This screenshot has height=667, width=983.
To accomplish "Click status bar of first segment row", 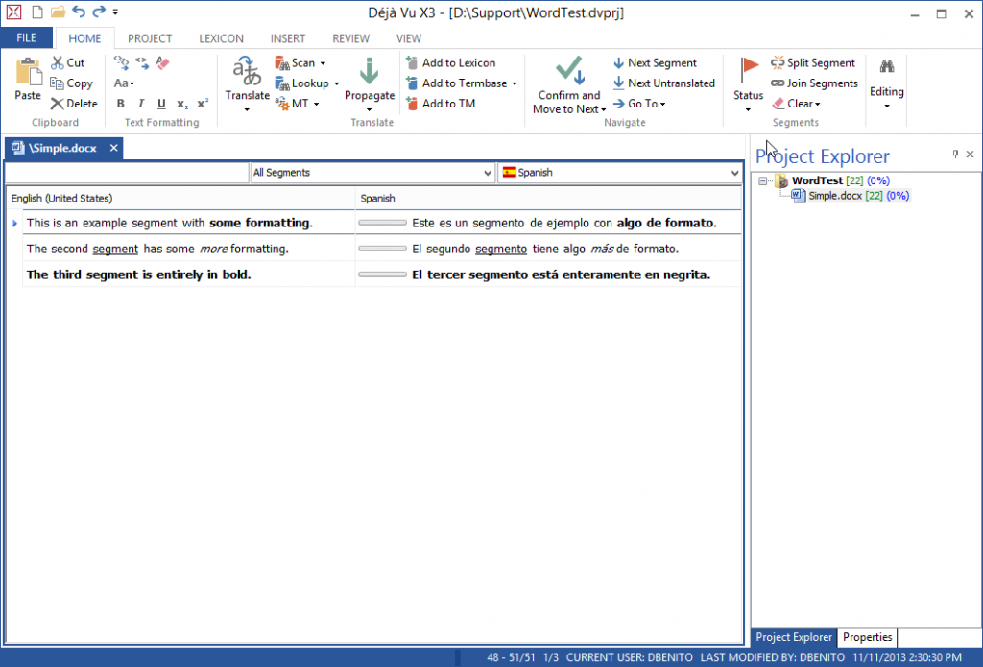I will point(382,223).
